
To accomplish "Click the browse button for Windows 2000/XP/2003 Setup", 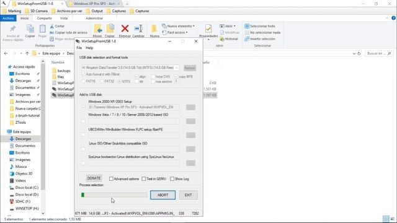I will [190, 107].
